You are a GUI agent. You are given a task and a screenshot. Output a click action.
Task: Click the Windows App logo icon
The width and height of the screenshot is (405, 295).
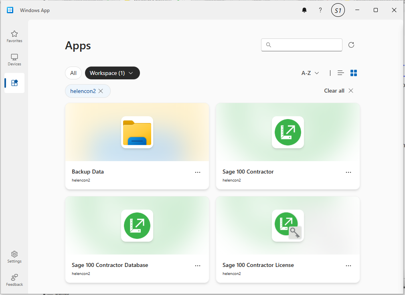(10, 10)
